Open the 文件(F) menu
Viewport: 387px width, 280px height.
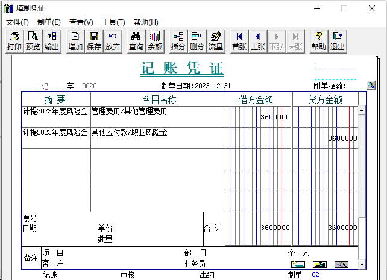coord(17,22)
